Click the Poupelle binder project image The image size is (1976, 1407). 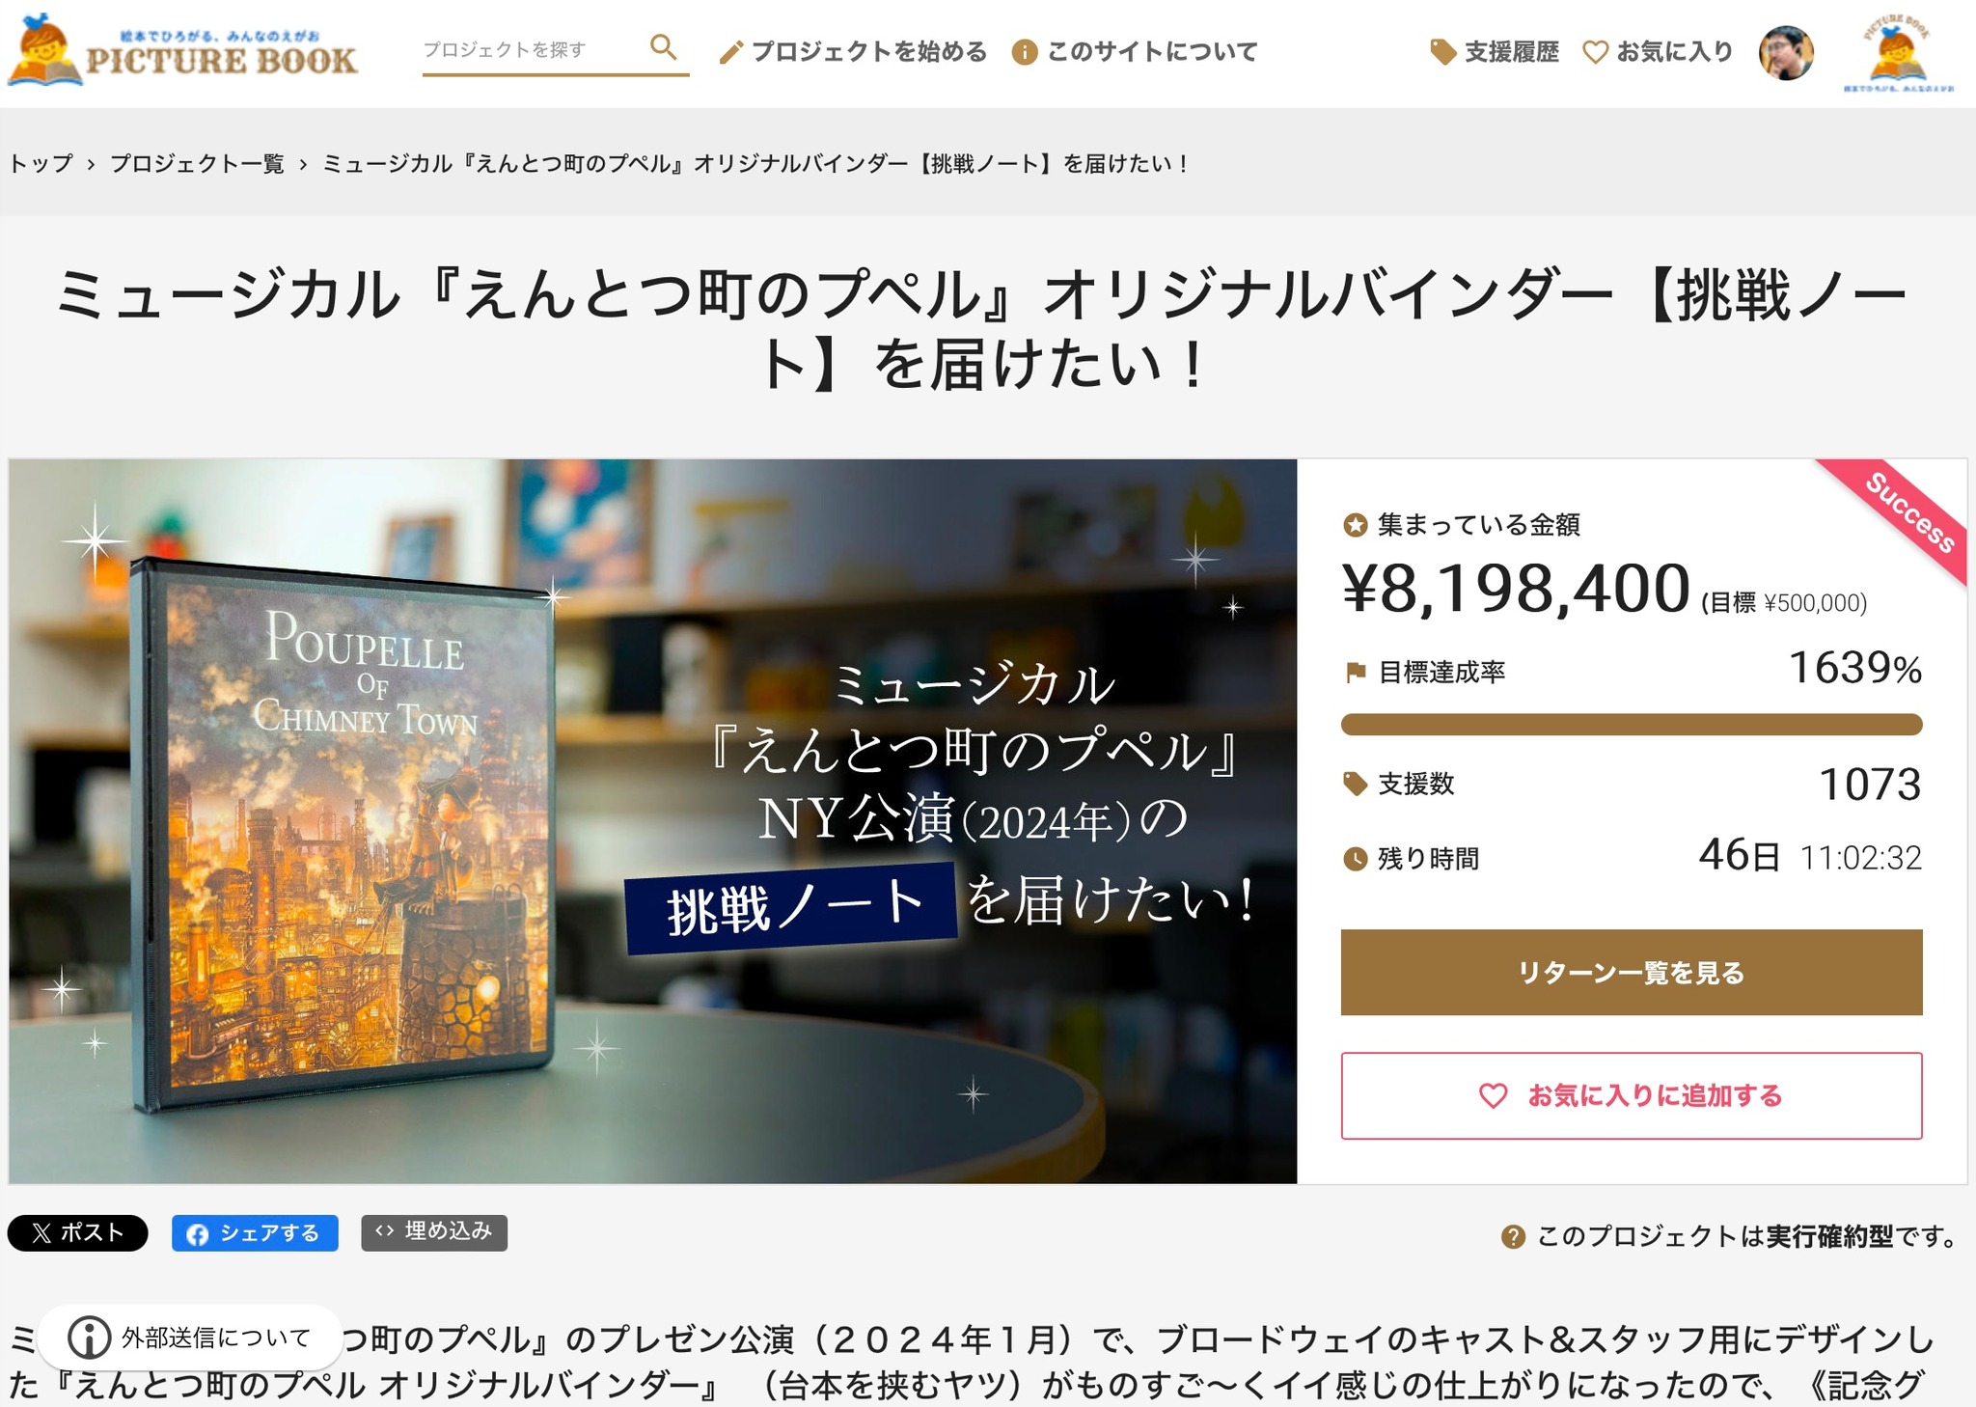tap(652, 821)
